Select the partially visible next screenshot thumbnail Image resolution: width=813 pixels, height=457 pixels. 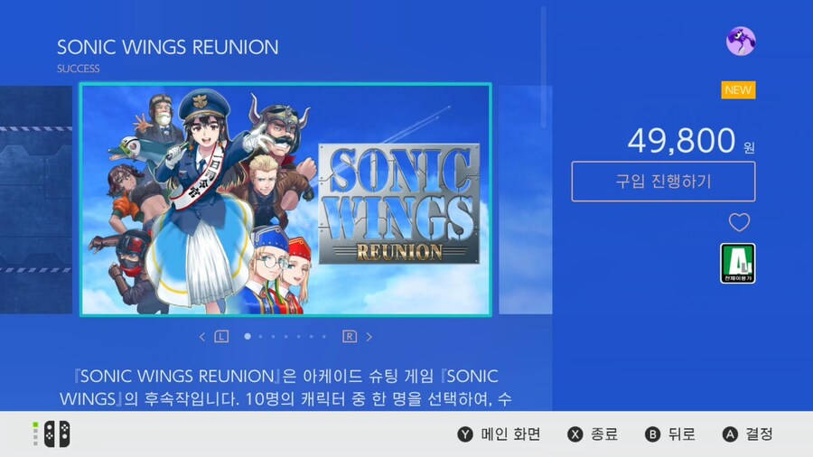(525, 200)
